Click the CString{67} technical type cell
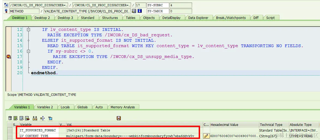This screenshot has width=320, height=140. coord(274,136)
